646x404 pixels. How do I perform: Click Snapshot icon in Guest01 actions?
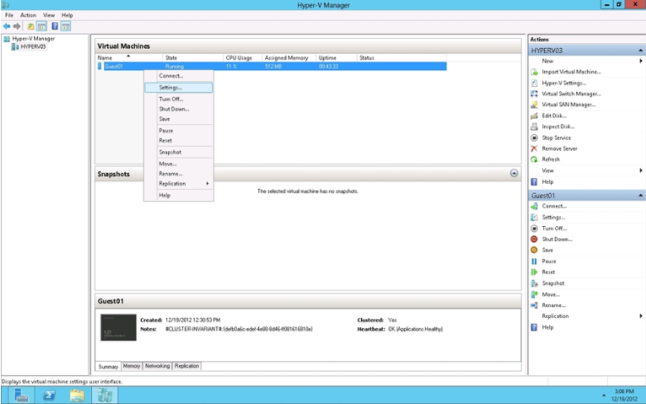[x=534, y=283]
